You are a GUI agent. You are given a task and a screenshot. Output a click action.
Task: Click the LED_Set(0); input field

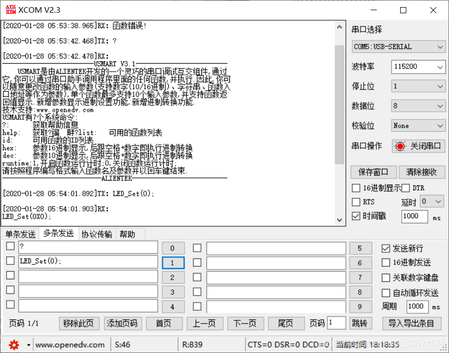(x=88, y=262)
